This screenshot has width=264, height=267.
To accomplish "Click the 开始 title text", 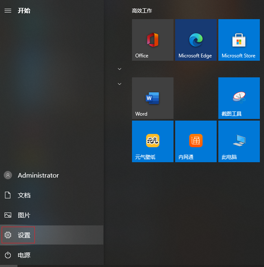I will coord(24,11).
